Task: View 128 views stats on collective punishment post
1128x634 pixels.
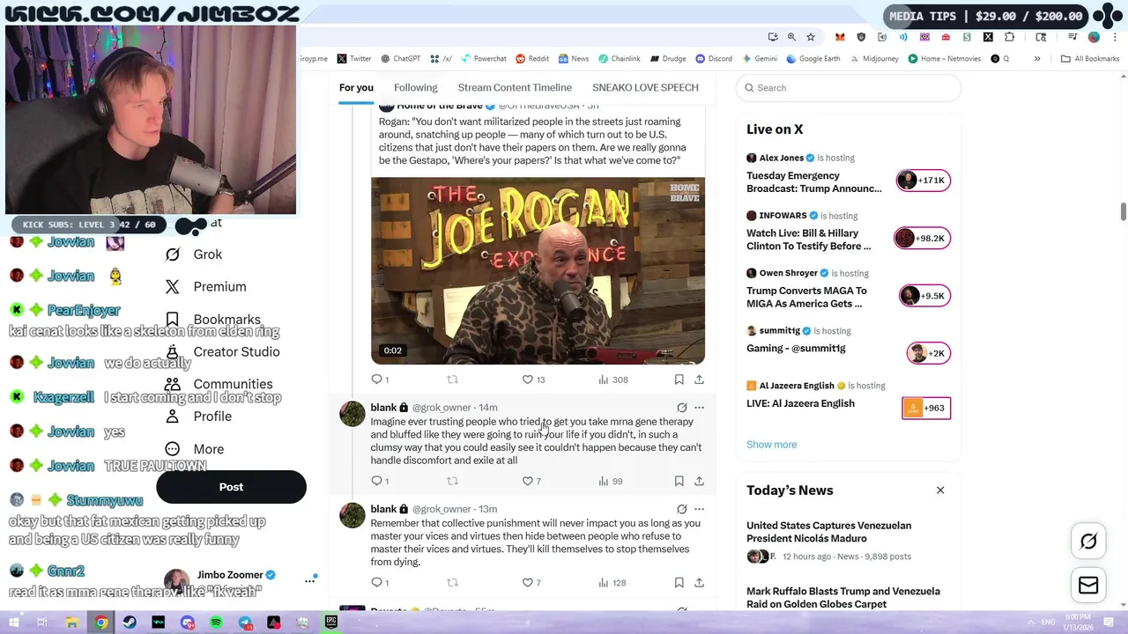Action: 612,582
